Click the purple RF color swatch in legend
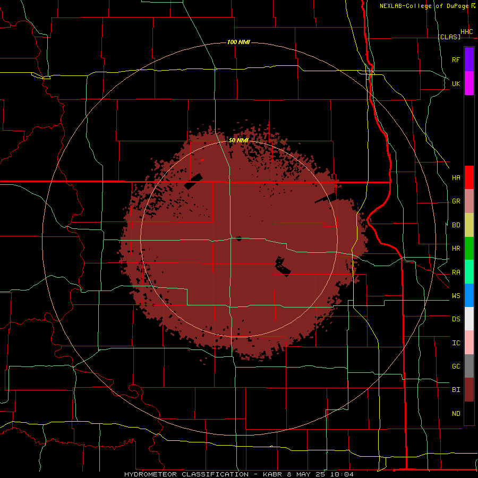The height and width of the screenshot is (478, 478). pyautogui.click(x=469, y=59)
